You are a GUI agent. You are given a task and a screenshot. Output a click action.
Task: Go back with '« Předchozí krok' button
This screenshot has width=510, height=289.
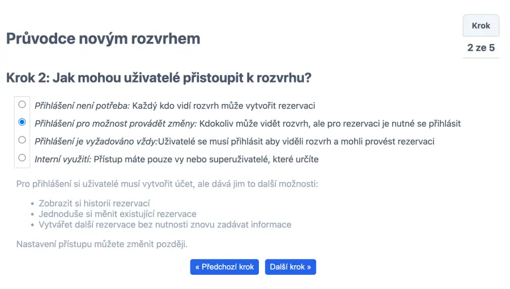pos(224,267)
